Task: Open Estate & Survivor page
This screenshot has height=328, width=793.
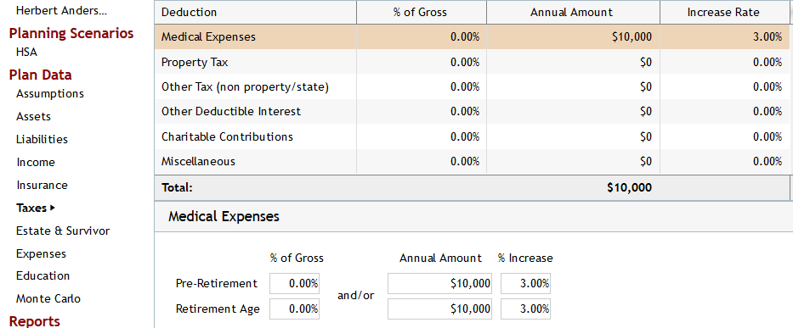Action: point(63,231)
